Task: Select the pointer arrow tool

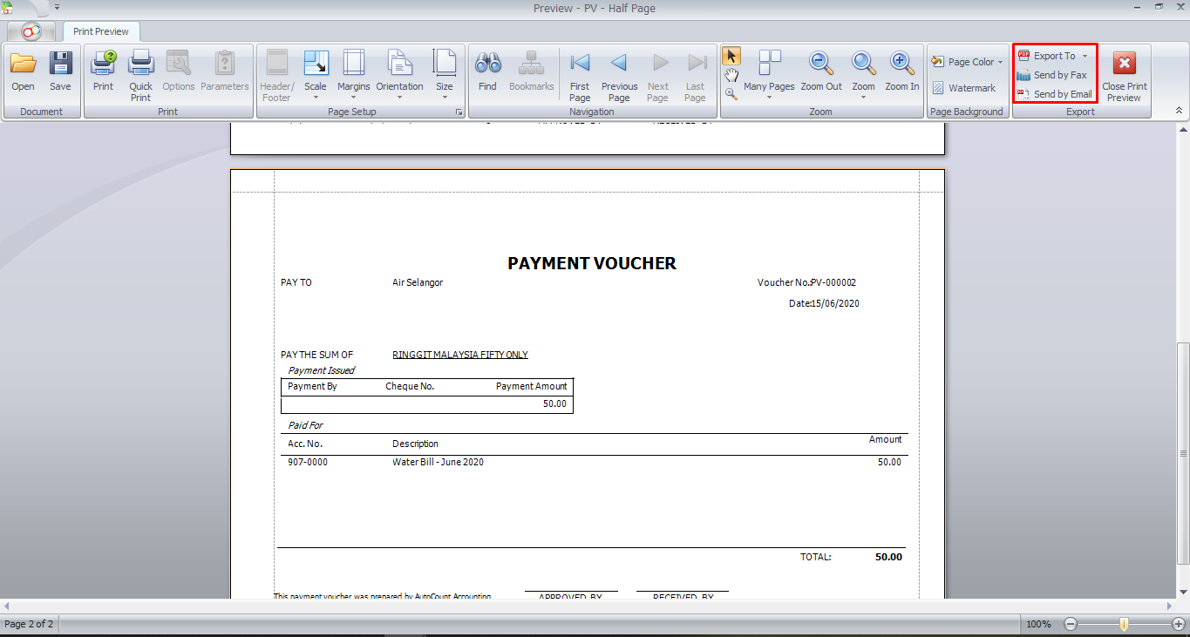Action: [731, 57]
